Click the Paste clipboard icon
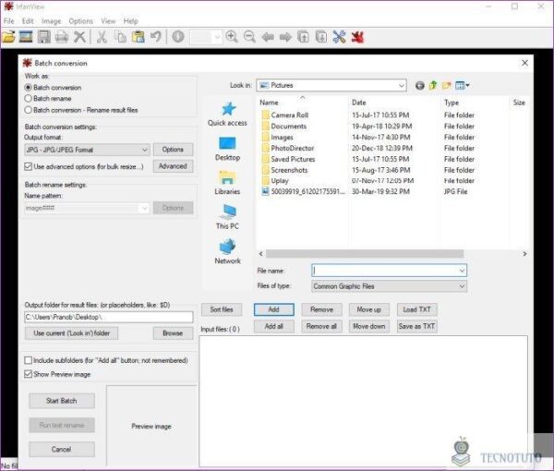The image size is (554, 471). [x=138, y=37]
